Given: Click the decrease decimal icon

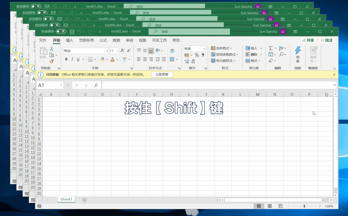Looking at the screenshot, I should coord(193,61).
